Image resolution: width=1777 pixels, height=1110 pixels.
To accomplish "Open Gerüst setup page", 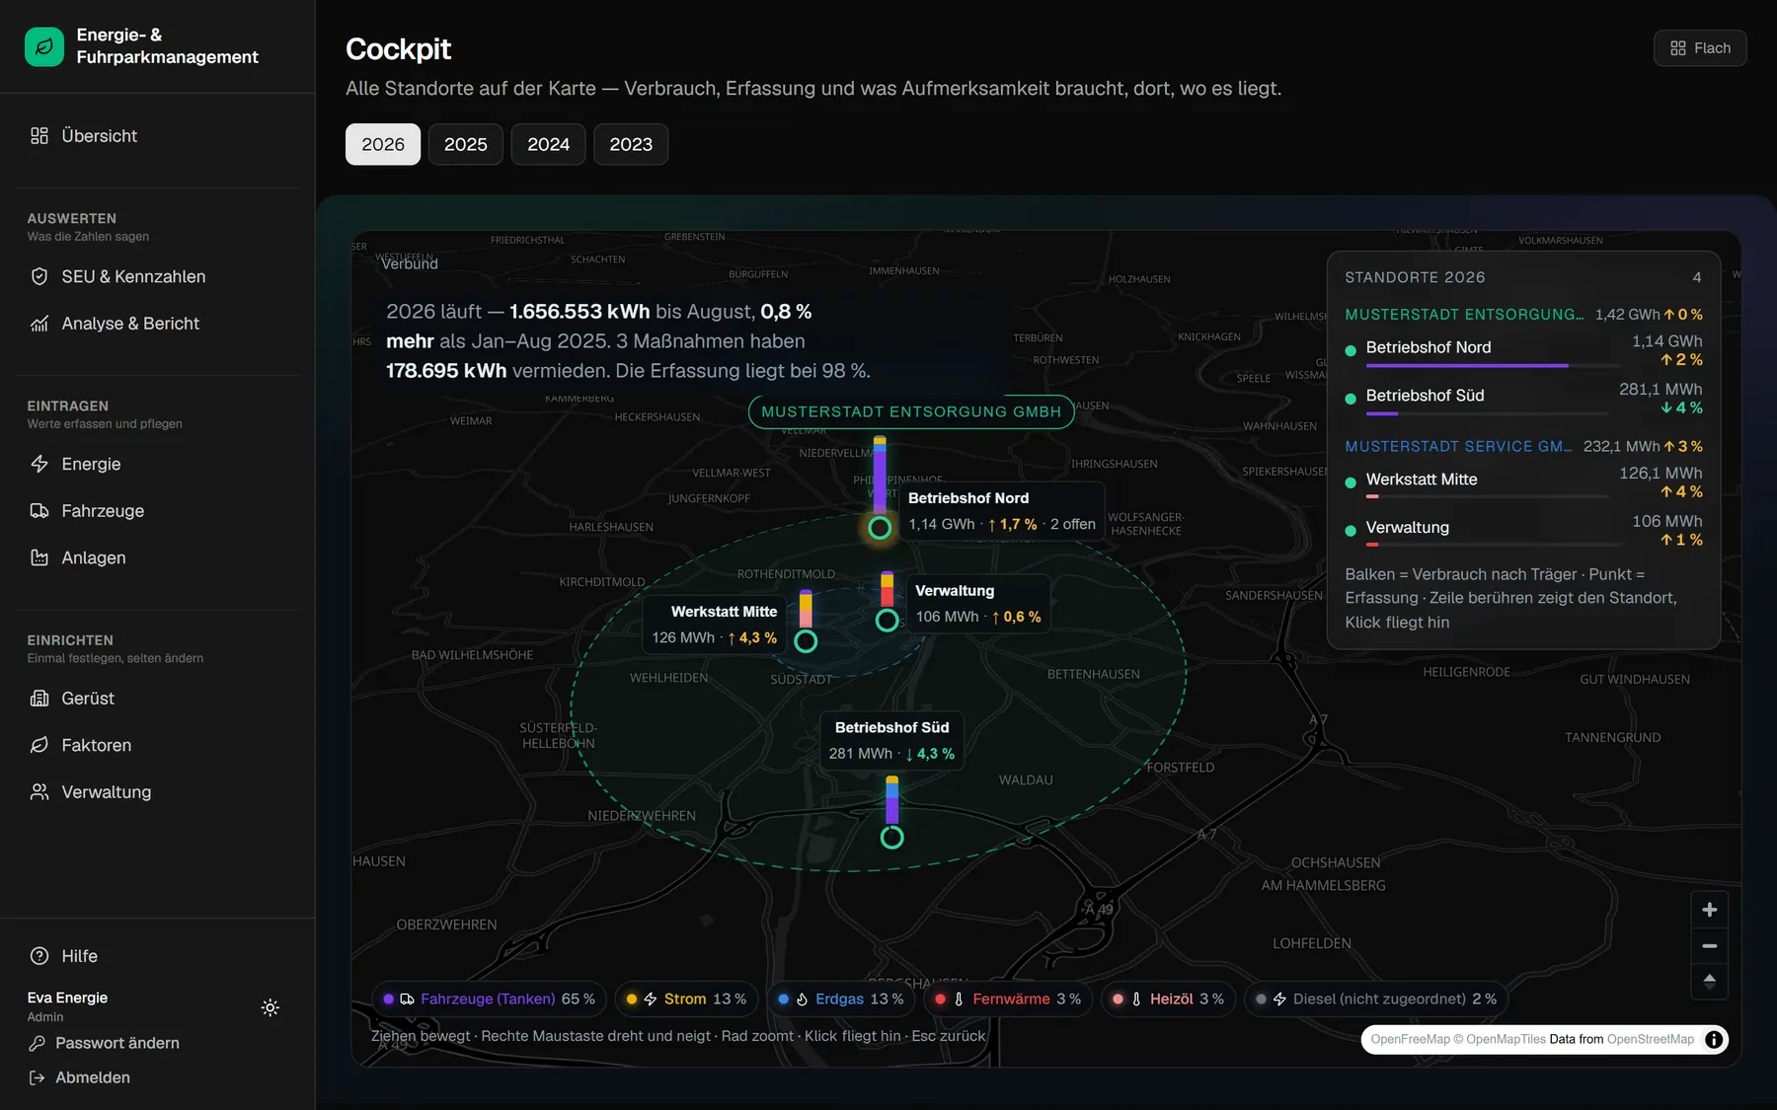I will coord(158,699).
